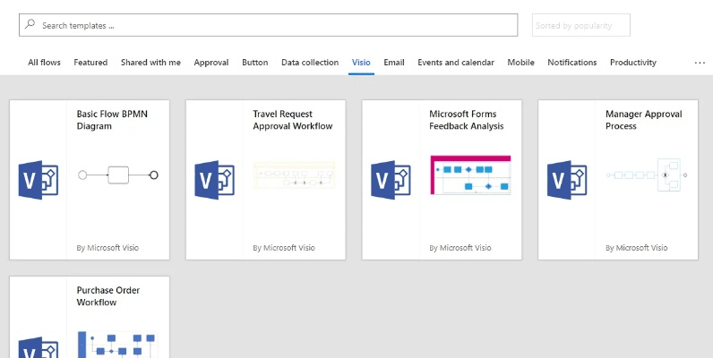Switch to the All flows tab
Viewport: 713px width, 358px height.
44,63
